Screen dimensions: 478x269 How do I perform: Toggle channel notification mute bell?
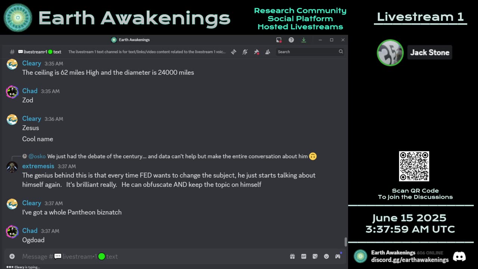[x=245, y=52]
